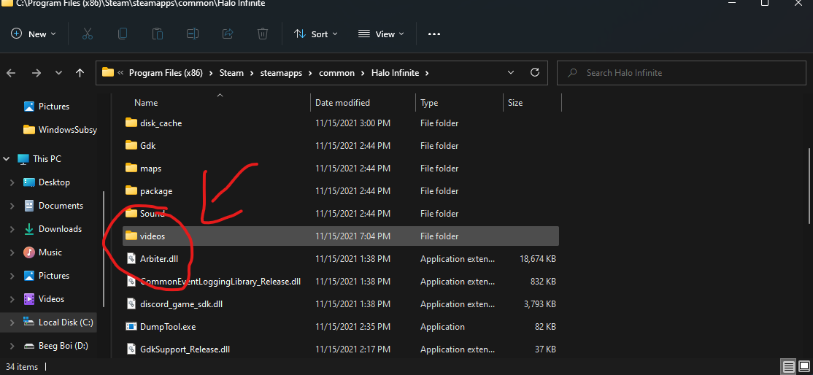Switch to details view toggle
The width and height of the screenshot is (813, 375).
pyautogui.click(x=789, y=366)
